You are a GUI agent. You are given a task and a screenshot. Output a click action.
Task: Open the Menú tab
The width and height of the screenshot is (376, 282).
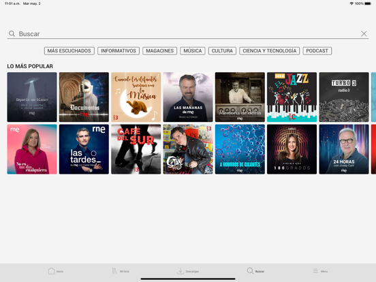tap(320, 271)
